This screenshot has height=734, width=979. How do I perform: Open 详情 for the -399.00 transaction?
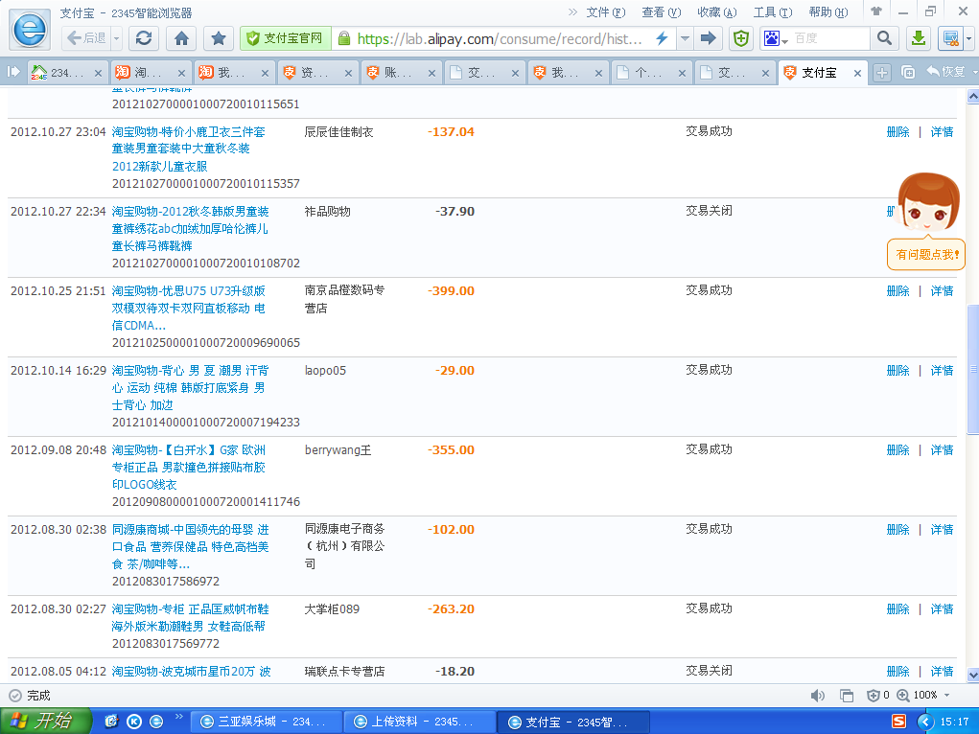pos(942,290)
